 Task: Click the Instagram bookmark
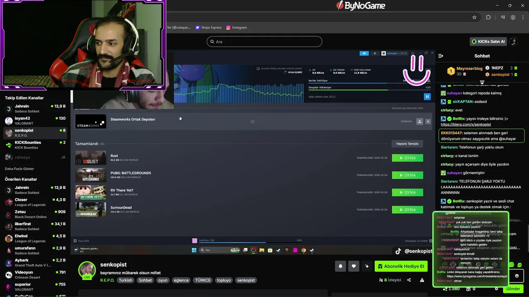[x=236, y=28]
